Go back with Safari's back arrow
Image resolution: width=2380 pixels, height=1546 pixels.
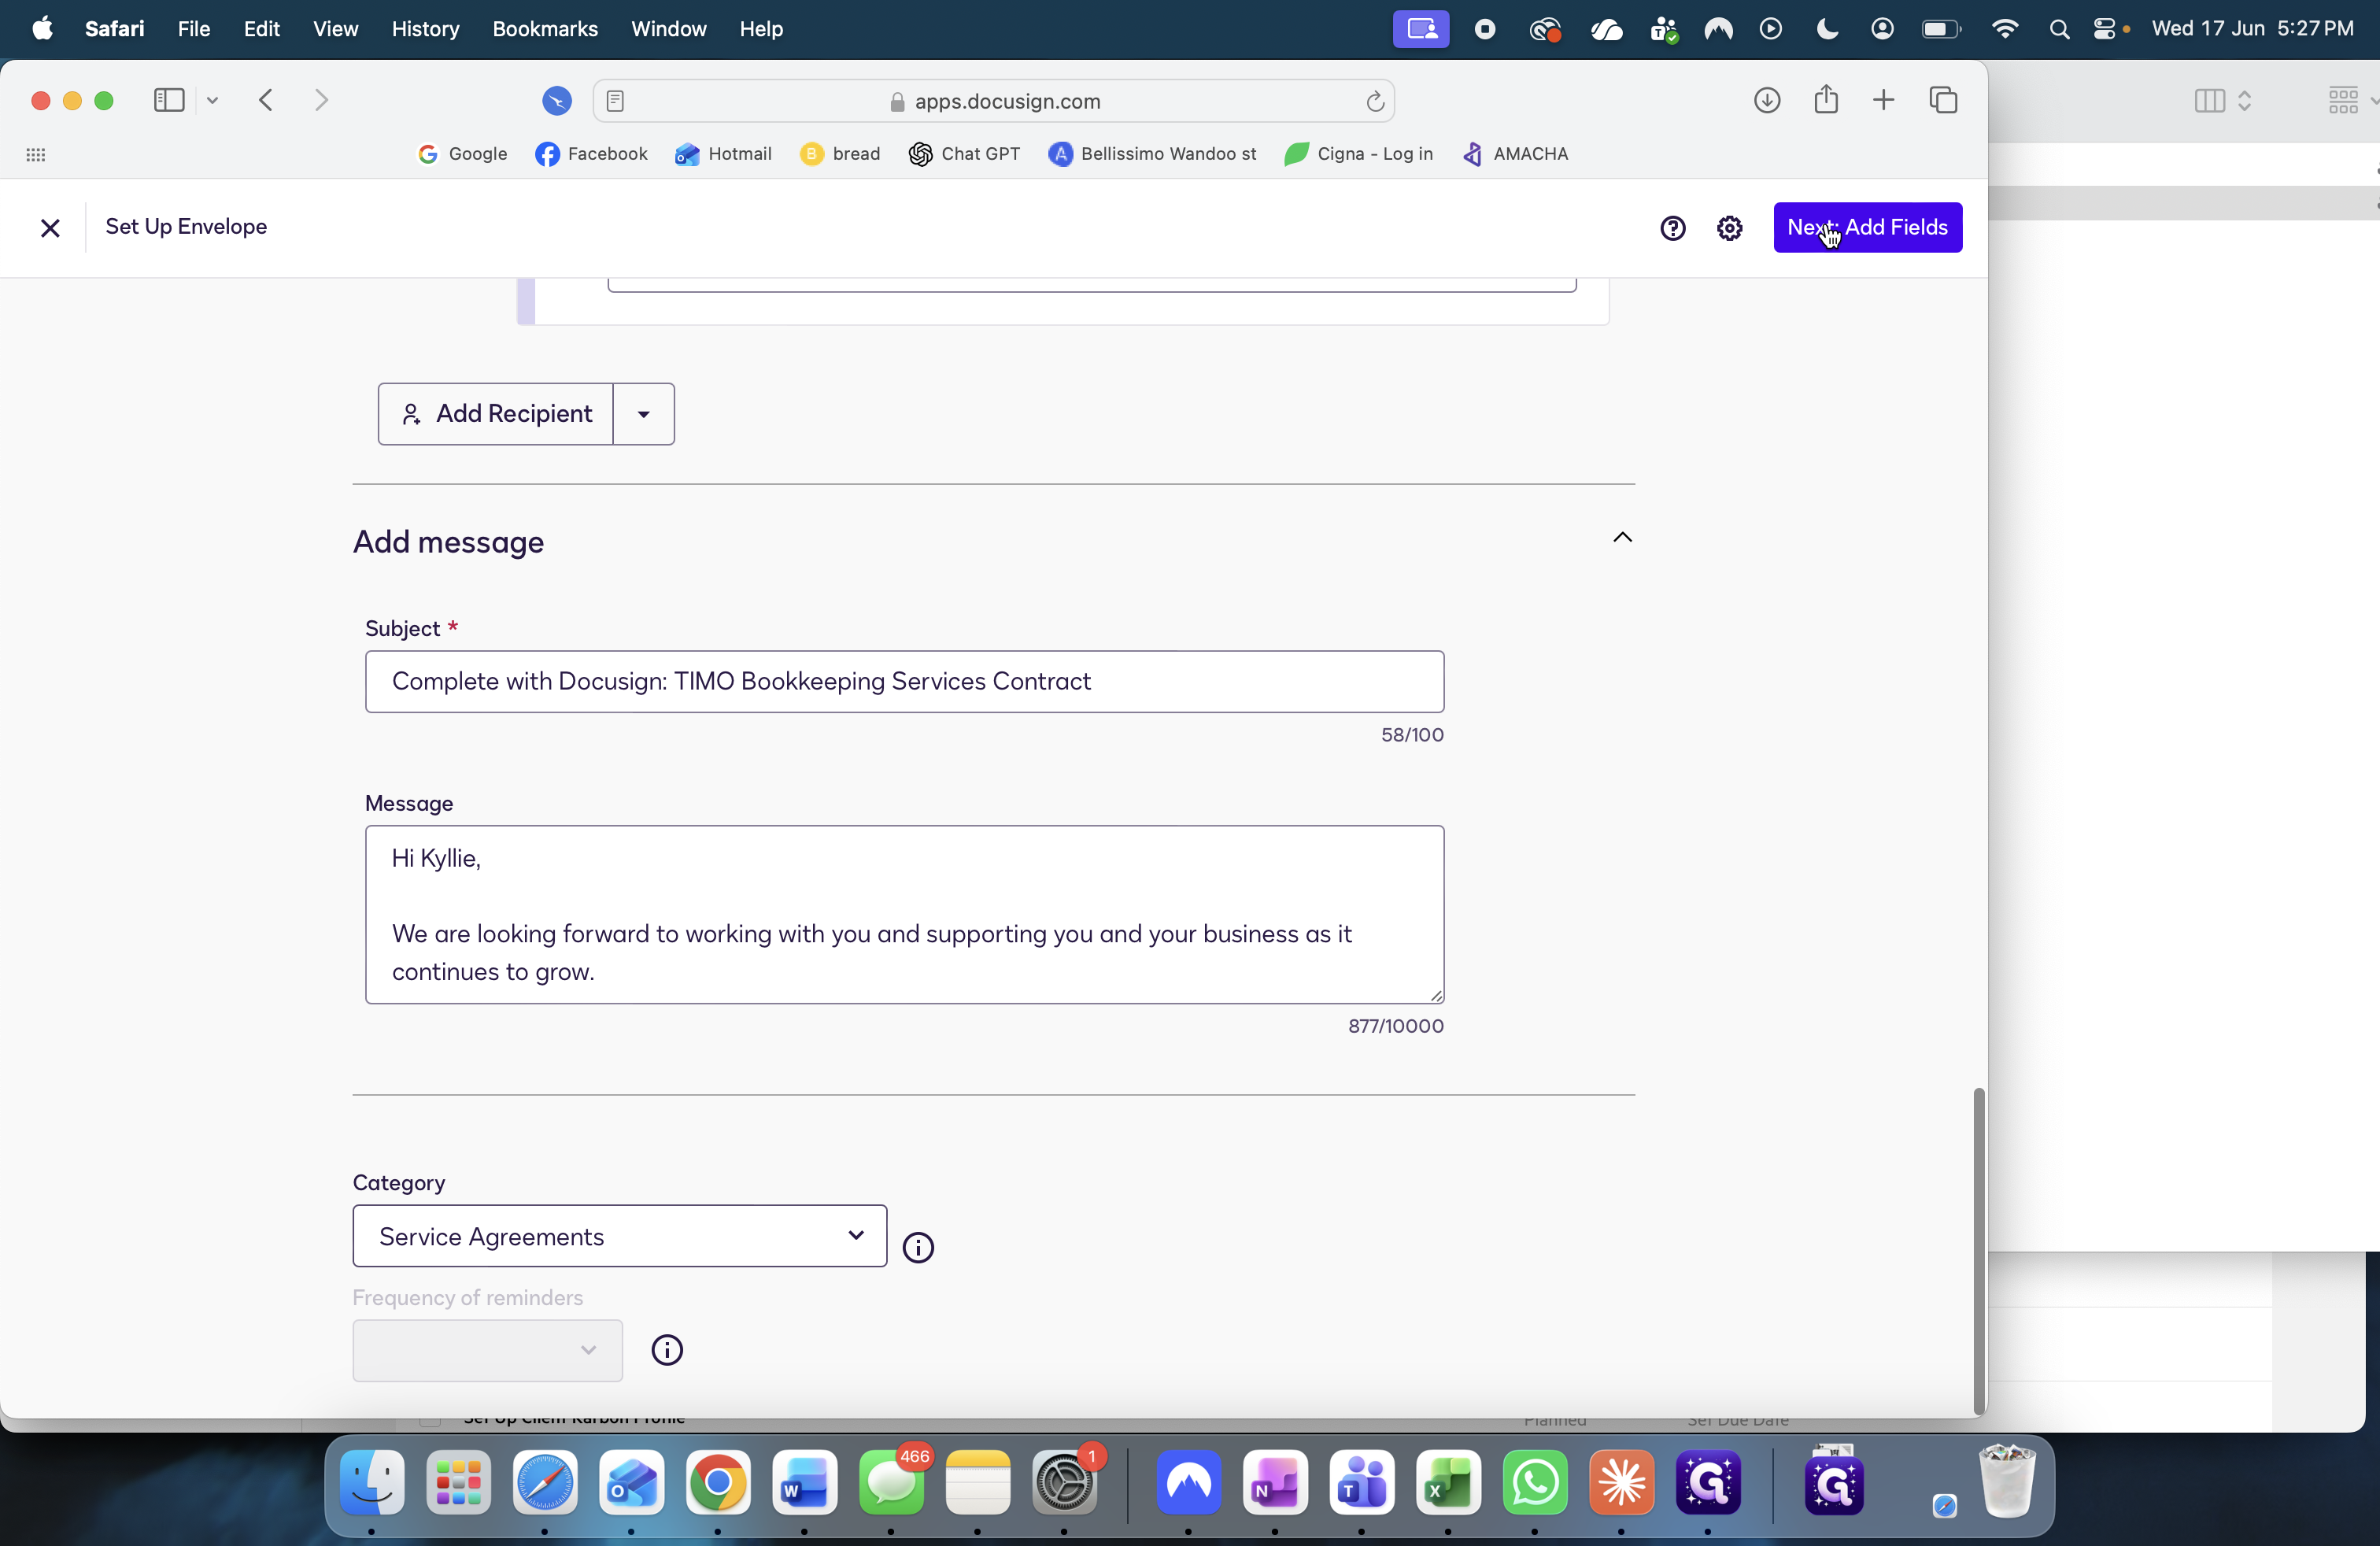point(266,100)
